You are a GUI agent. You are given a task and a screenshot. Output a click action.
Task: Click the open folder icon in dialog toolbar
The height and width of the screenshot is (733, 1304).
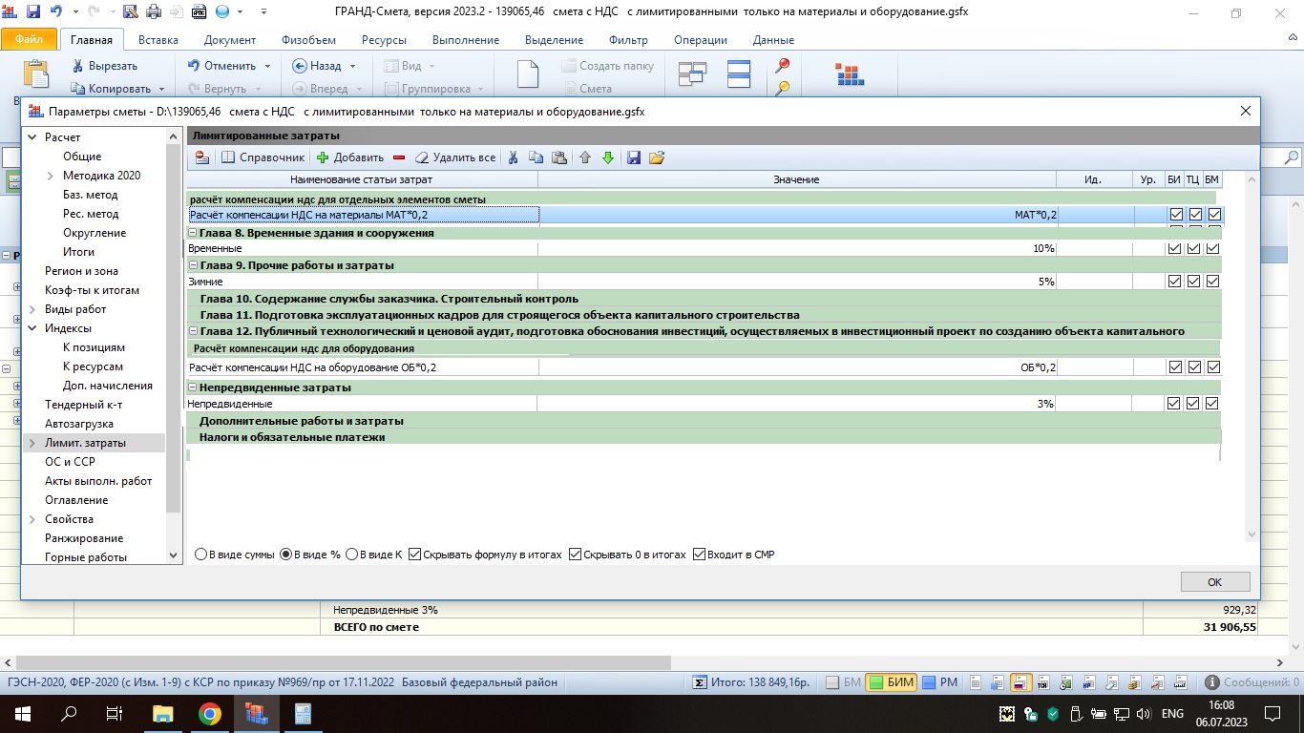[656, 157]
